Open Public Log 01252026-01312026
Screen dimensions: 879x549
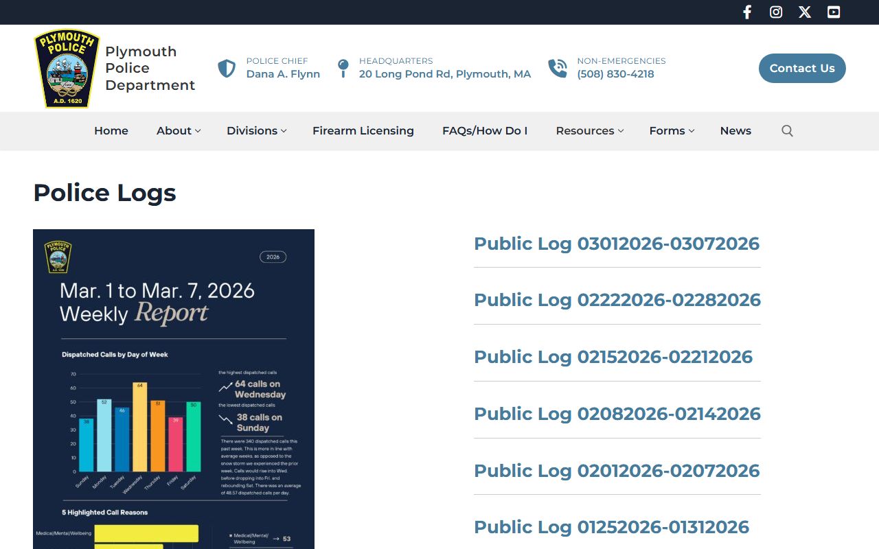tap(611, 527)
